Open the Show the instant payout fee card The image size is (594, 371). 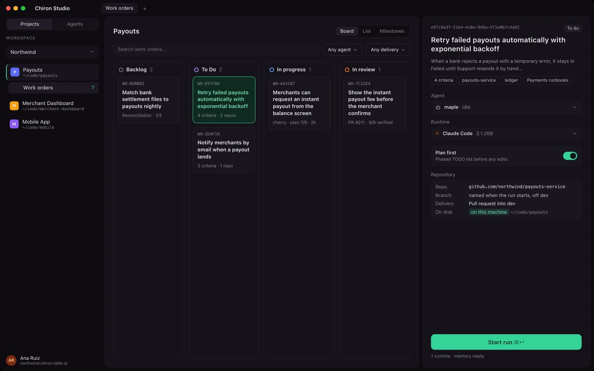click(375, 103)
